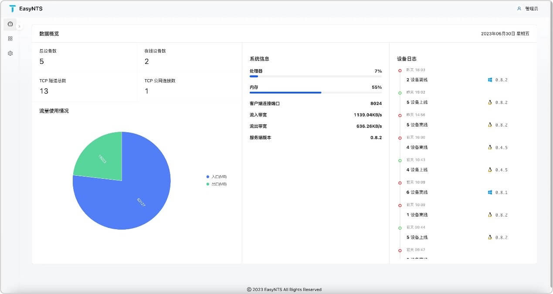This screenshot has height=294, width=553.
Task: Click the 服务端版本 value 0.8.2
Action: tap(376, 137)
